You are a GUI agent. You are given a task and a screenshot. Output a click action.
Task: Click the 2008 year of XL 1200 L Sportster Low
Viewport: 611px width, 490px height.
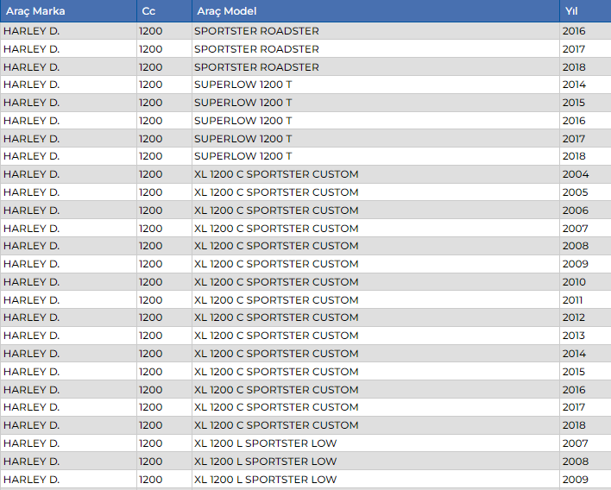(574, 462)
